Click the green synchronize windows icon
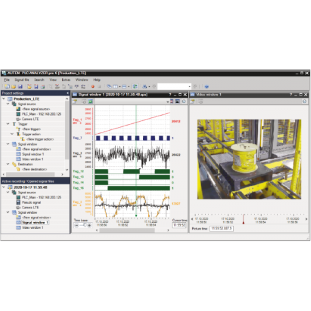This screenshot has width=311, height=311. tap(135, 86)
